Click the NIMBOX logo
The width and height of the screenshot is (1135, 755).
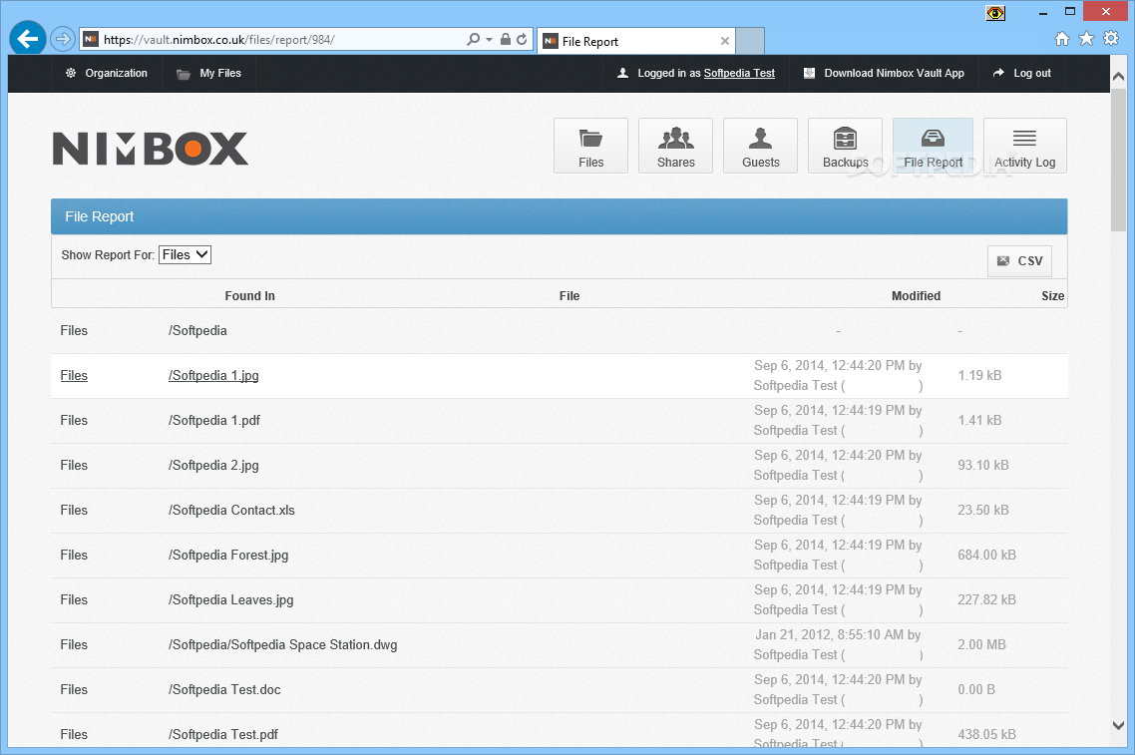coord(151,149)
